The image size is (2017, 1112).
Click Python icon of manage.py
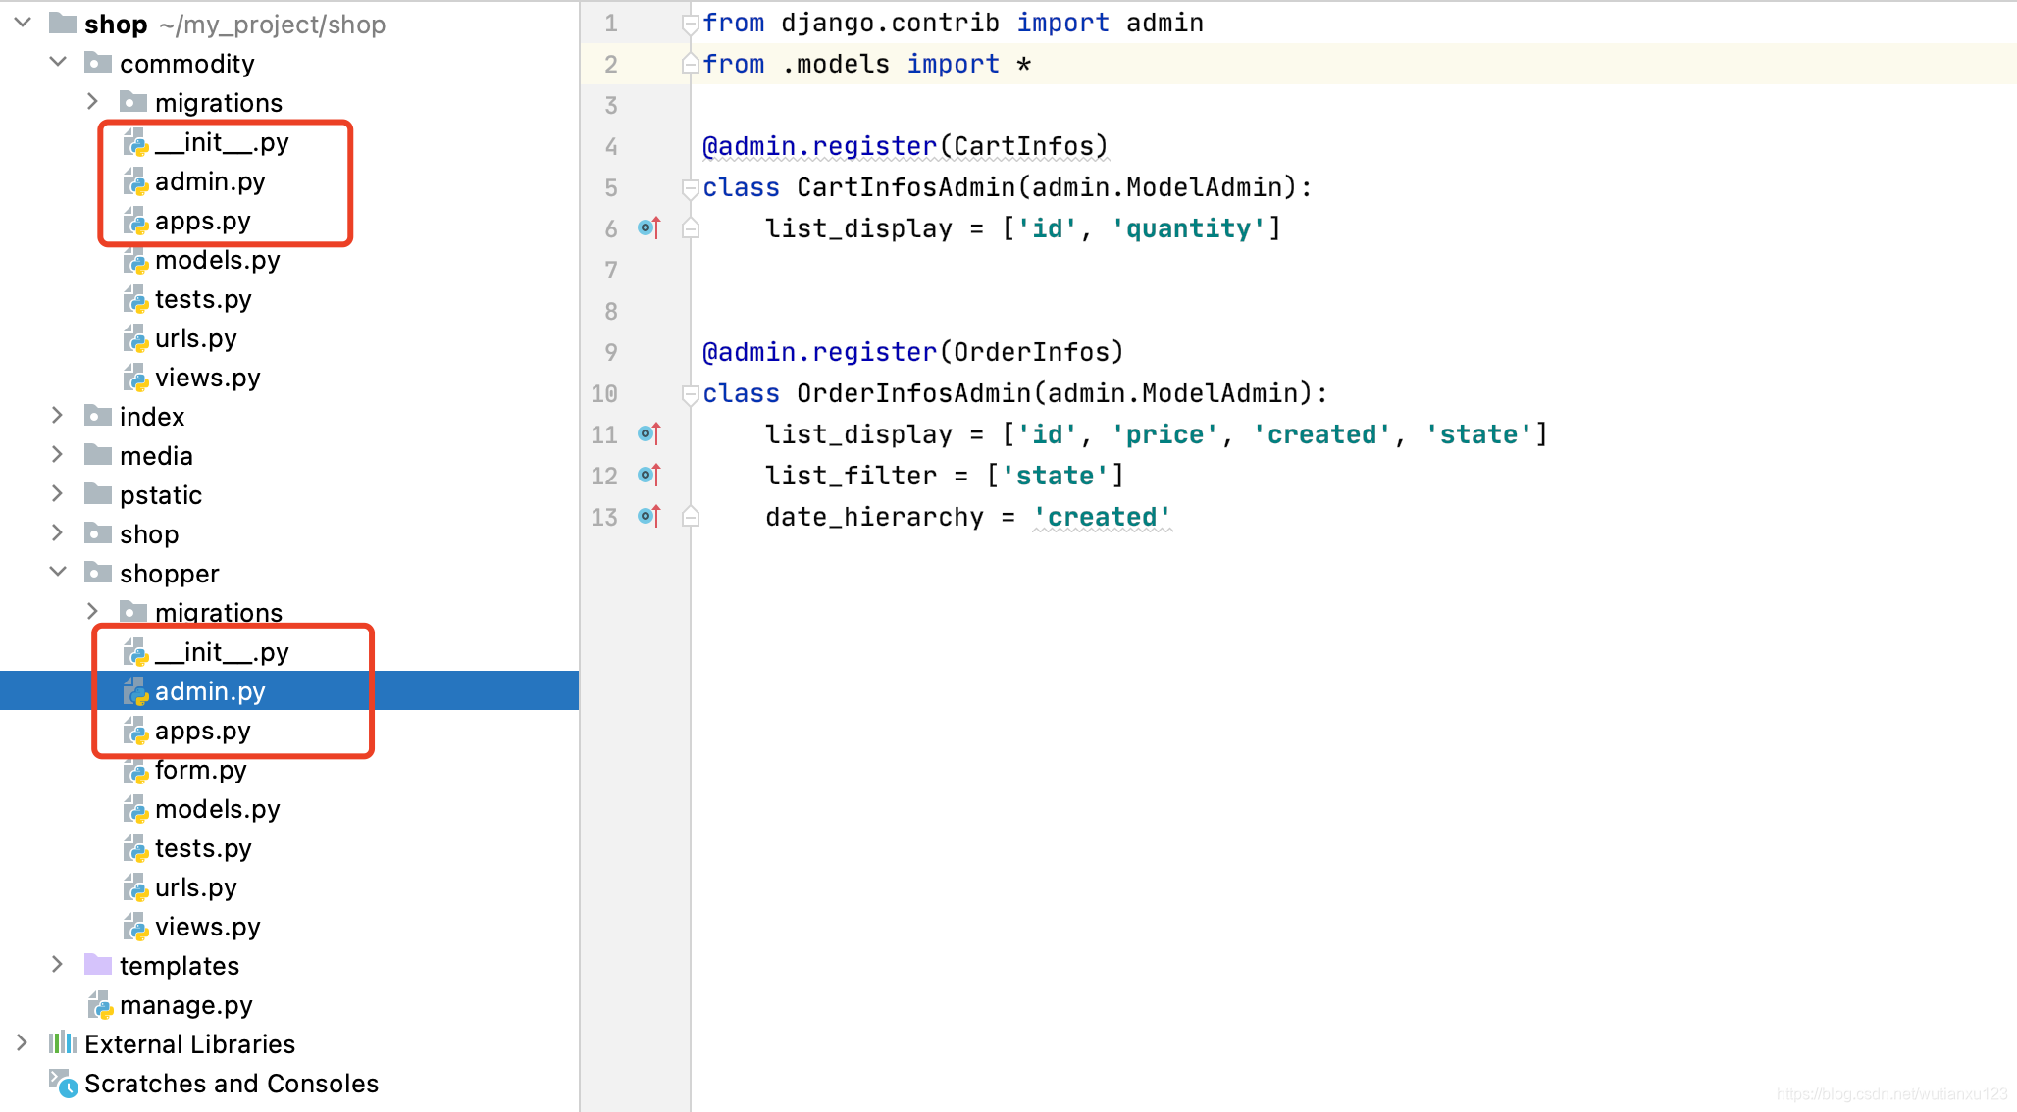pyautogui.click(x=100, y=1006)
